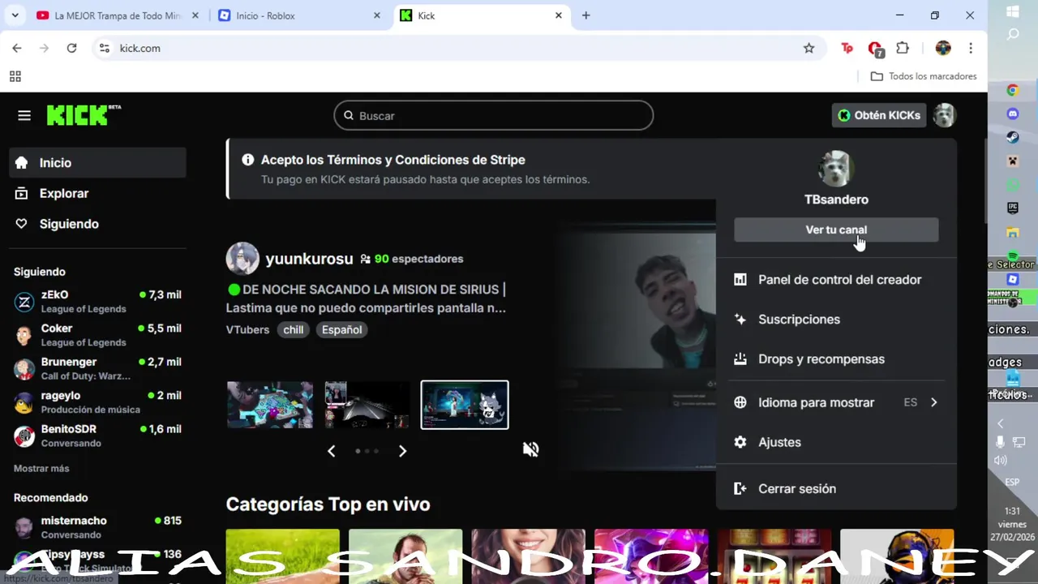Open Windows Start button in taskbar

click(x=1013, y=11)
